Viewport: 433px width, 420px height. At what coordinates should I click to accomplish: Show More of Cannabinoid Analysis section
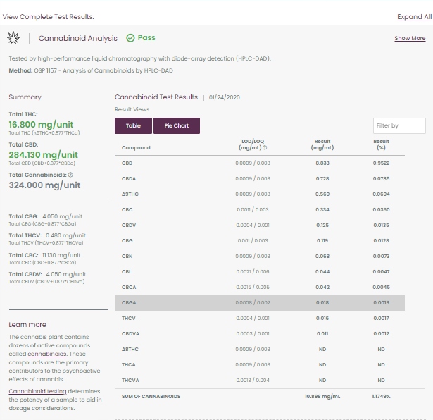click(x=409, y=39)
